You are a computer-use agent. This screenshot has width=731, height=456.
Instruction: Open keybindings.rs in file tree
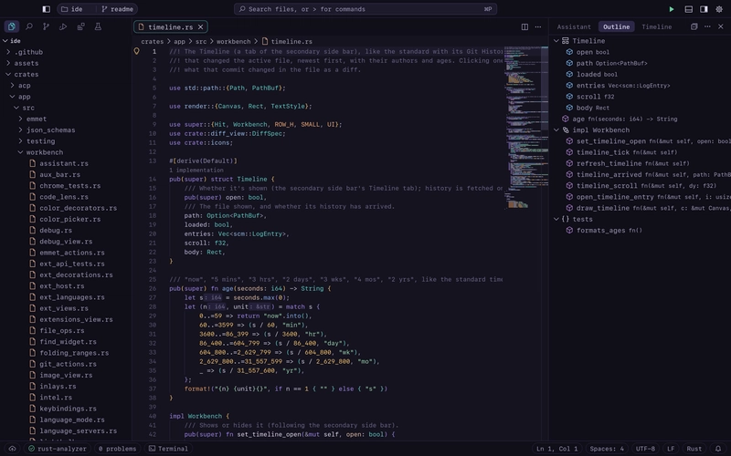coord(66,409)
